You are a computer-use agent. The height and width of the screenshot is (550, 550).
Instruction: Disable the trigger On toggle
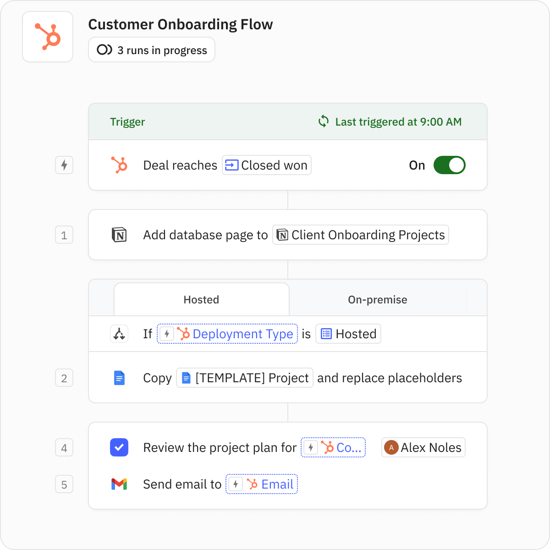point(450,165)
